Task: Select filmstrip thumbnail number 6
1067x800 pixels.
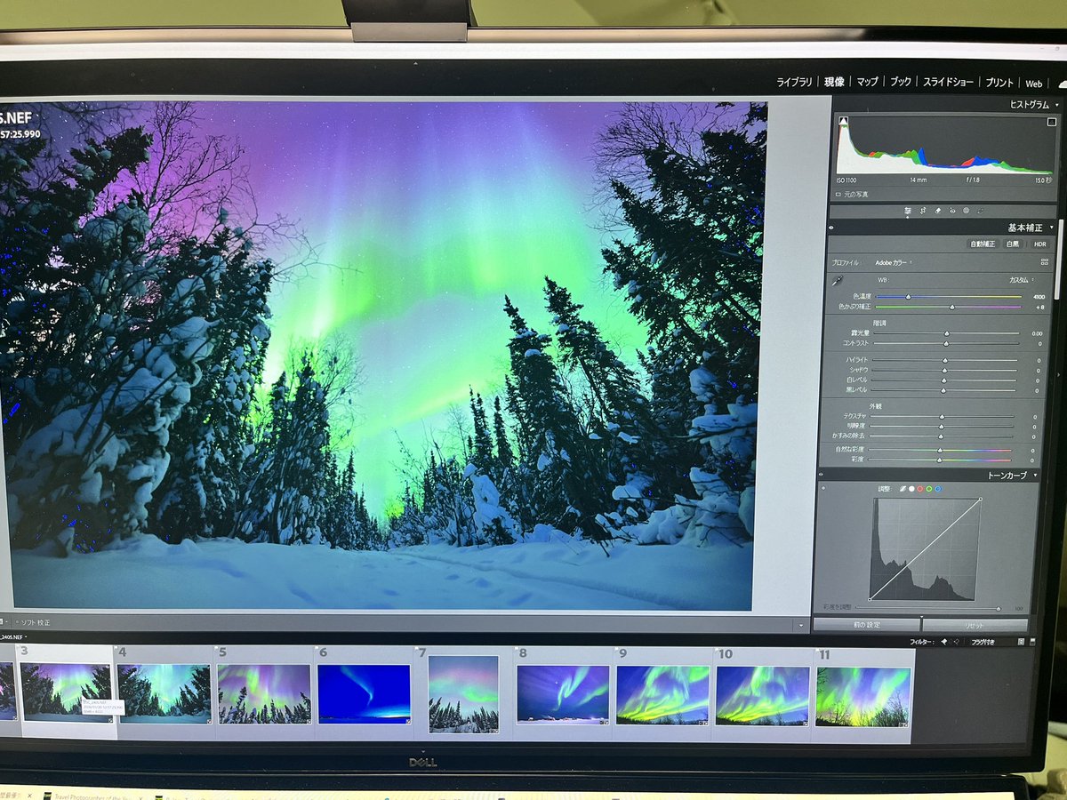Action: tap(364, 693)
